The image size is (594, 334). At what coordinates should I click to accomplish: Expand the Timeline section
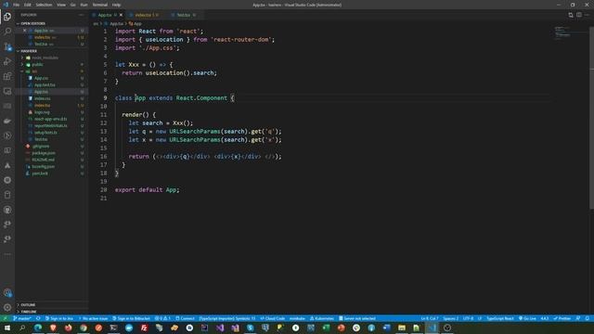coord(29,312)
